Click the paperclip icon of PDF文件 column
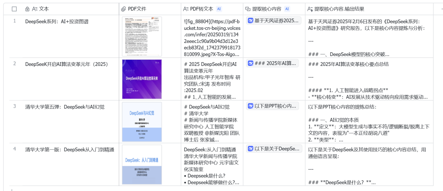 click(x=123, y=9)
